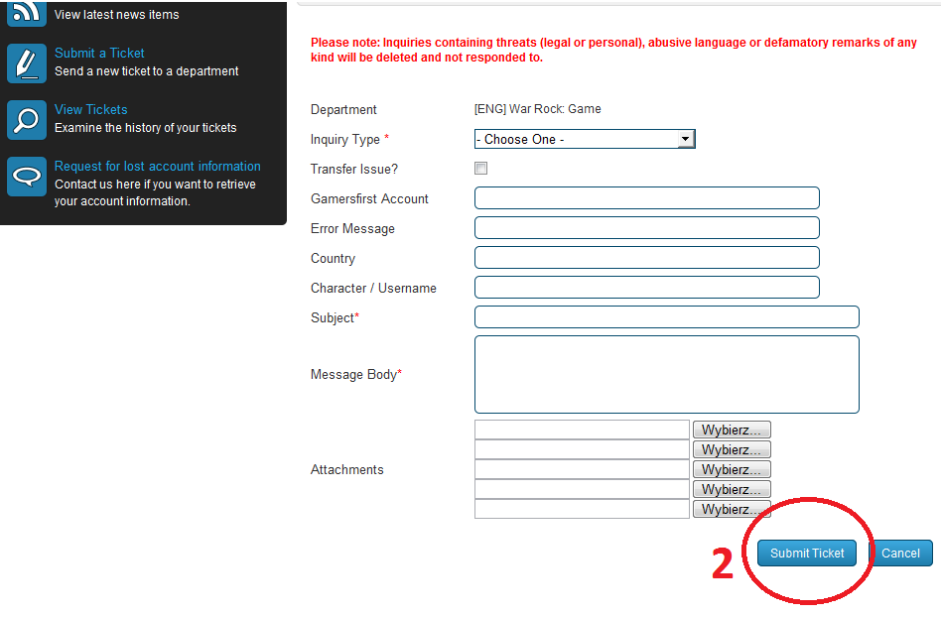
Task: Click 'View latest news items' text
Action: point(117,15)
